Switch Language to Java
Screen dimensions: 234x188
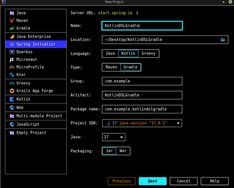110,54
